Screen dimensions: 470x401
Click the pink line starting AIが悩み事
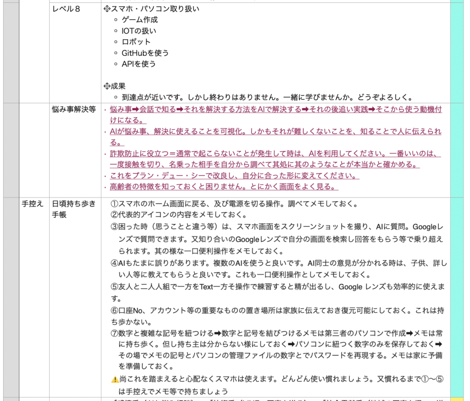[275, 132]
